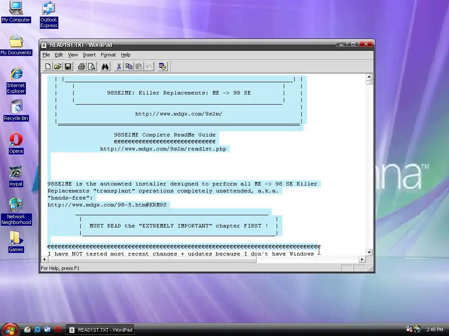Open the View menu
449x336 pixels.
coord(73,55)
